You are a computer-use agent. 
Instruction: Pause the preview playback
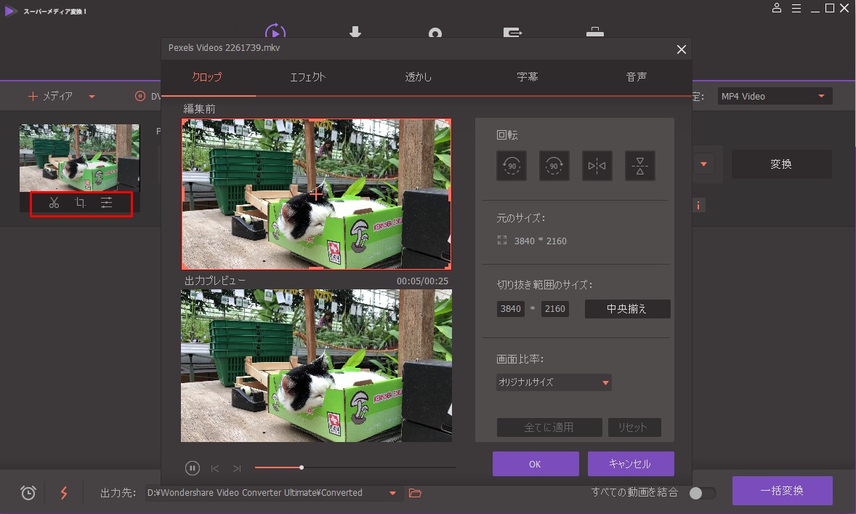coord(192,468)
